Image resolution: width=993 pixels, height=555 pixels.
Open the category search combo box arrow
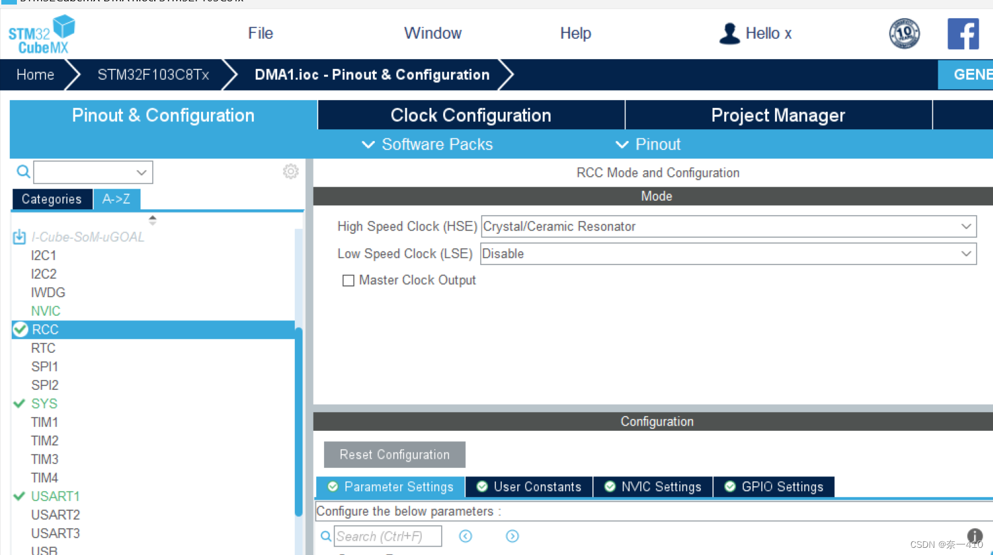point(141,172)
